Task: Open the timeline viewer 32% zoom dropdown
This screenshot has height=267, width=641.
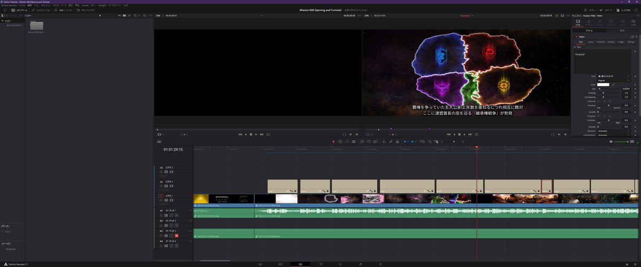Action: (x=367, y=15)
